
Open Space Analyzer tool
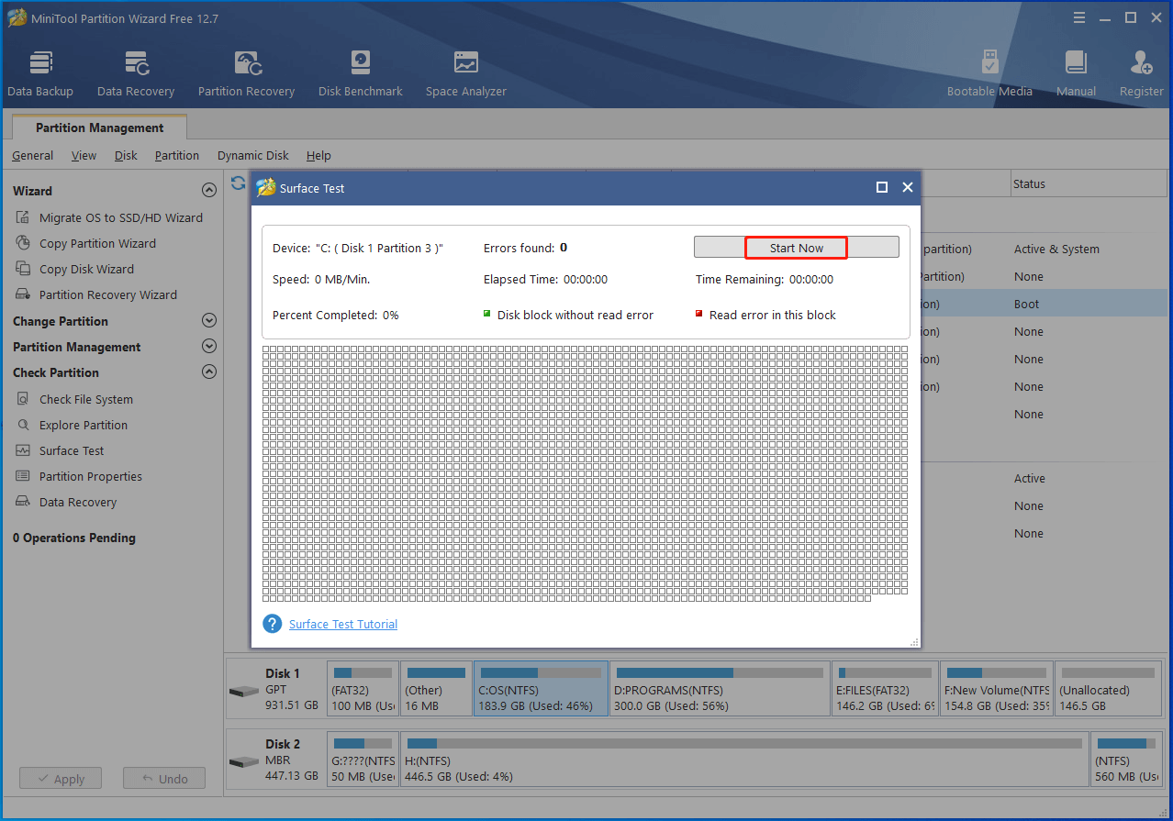click(x=465, y=74)
